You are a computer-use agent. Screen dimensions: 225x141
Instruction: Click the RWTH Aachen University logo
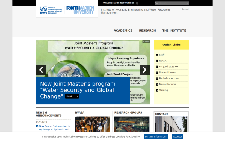(80, 10)
